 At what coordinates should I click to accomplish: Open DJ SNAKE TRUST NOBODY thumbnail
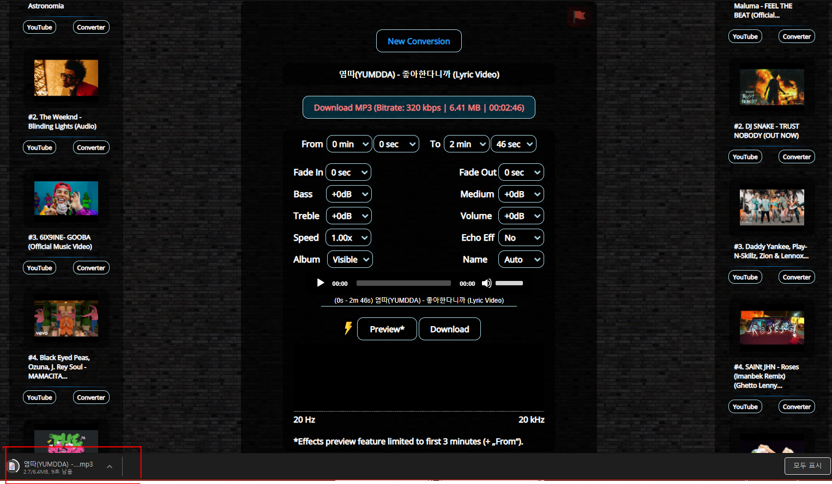[x=771, y=87]
